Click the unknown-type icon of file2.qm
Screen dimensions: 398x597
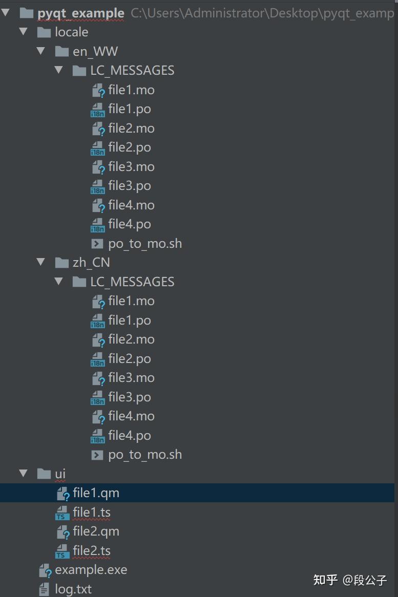63,532
